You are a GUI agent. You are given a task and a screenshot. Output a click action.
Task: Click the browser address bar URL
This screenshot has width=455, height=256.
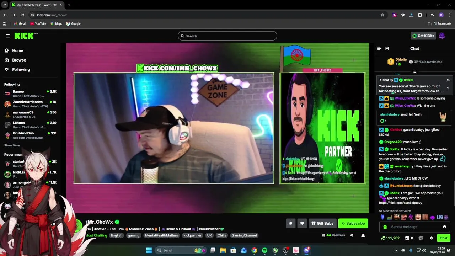click(52, 15)
